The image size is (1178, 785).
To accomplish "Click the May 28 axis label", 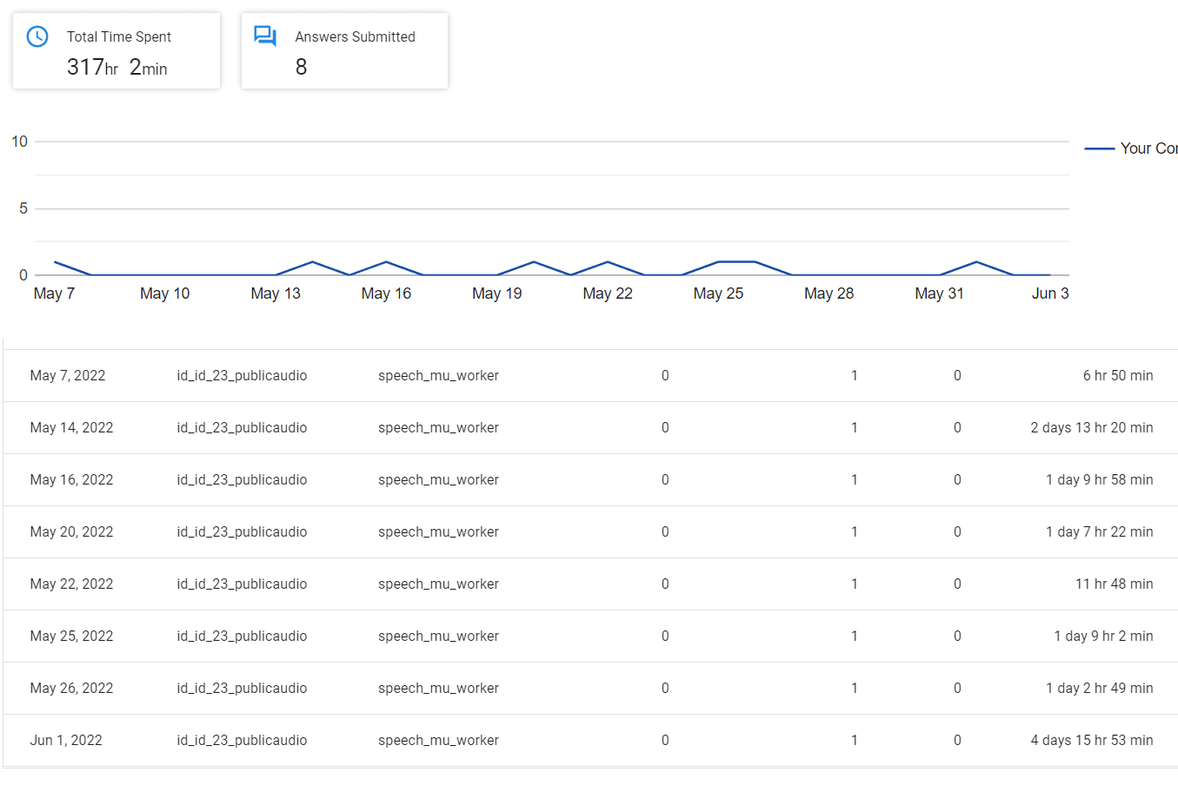I will pyautogui.click(x=829, y=294).
